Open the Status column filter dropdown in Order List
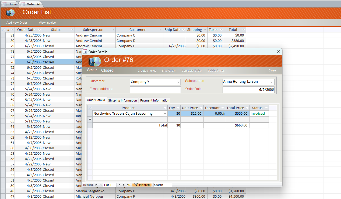Image resolution: width=341 pixels, height=199 pixels. (72, 30)
